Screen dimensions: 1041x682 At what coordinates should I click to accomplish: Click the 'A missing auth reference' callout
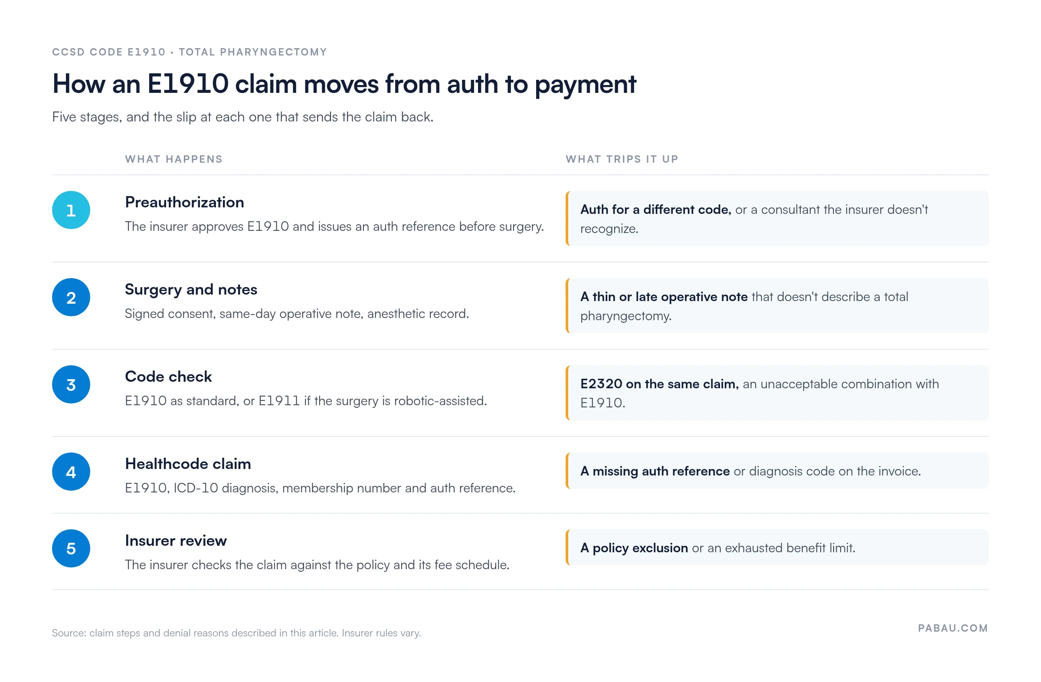coord(777,471)
